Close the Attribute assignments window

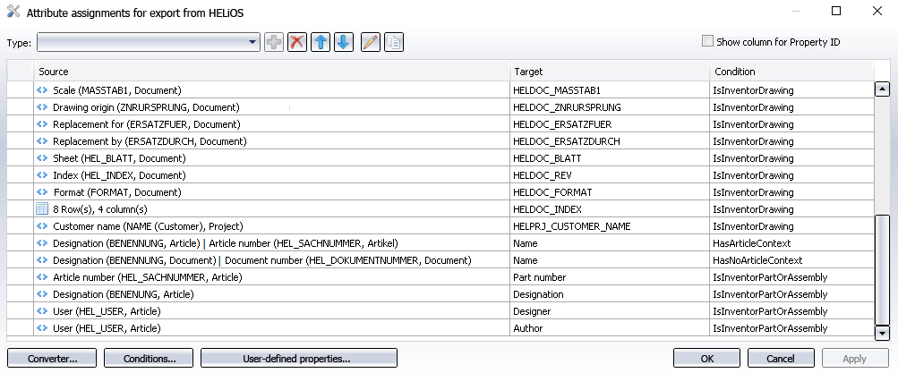[x=877, y=11]
